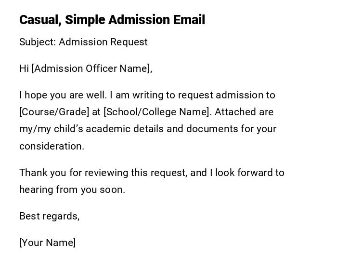This screenshot has width=337, height=273.
Task: Click the phrase "hearing from you soon."
Action: click(x=72, y=190)
